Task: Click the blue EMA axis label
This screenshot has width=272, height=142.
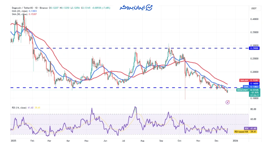Action: 246,87
